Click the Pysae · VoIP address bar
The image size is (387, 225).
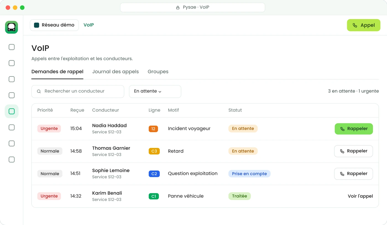point(192,7)
